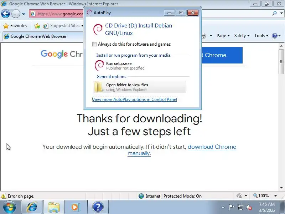Viewport: 285px width, 214px height.
Task: Click the Help question mark taskbar icon
Action: pos(98,207)
